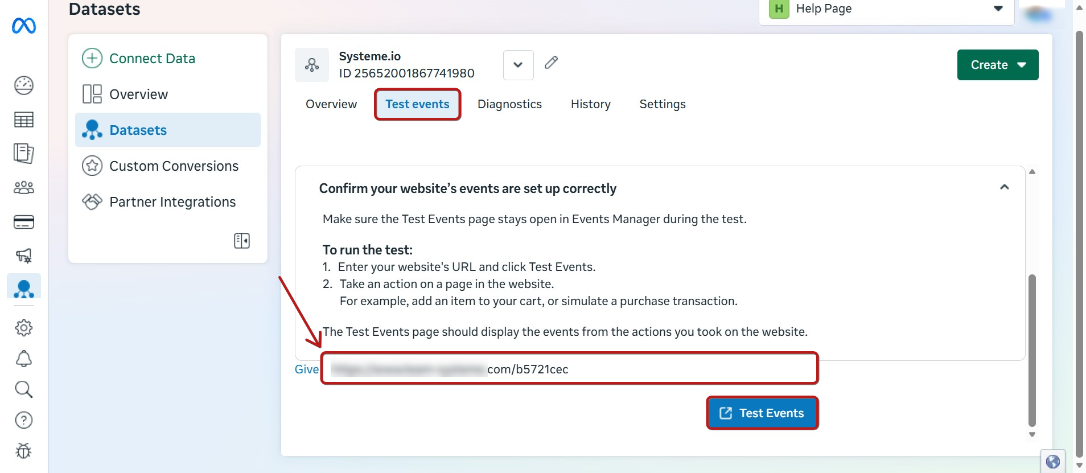Click the Partner Integrations handshake icon
Viewport: 1086px width, 473px height.
92,201
